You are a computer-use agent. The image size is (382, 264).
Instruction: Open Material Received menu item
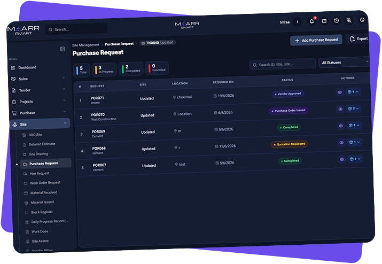[44, 192]
